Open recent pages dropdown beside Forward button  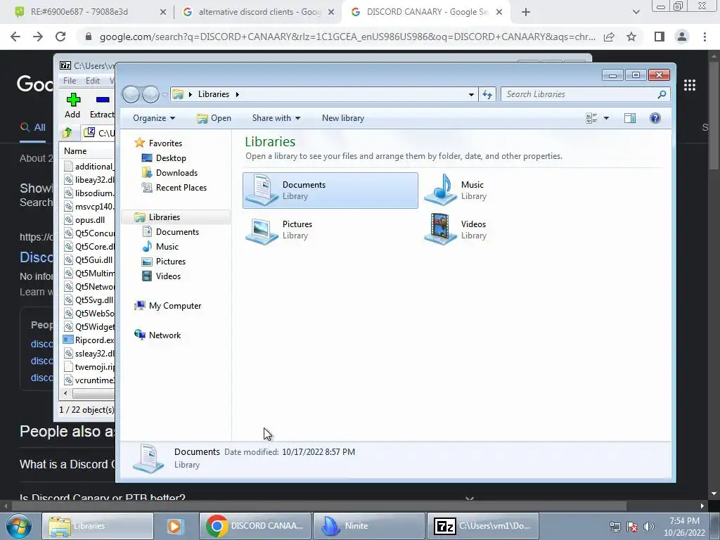point(165,95)
